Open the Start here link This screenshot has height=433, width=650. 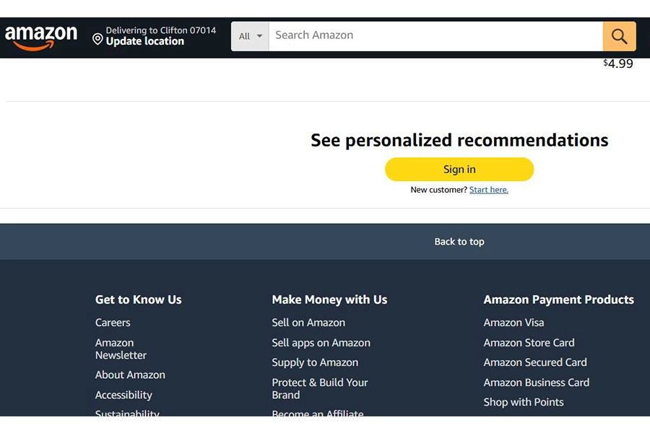tap(488, 190)
